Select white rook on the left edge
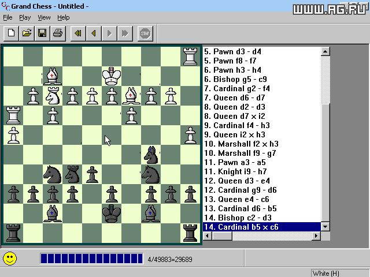This screenshot has height=277, width=370. point(13,115)
